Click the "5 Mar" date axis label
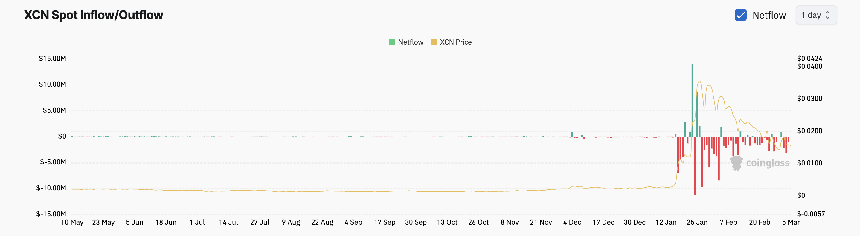Image resolution: width=860 pixels, height=236 pixels. coord(791,222)
